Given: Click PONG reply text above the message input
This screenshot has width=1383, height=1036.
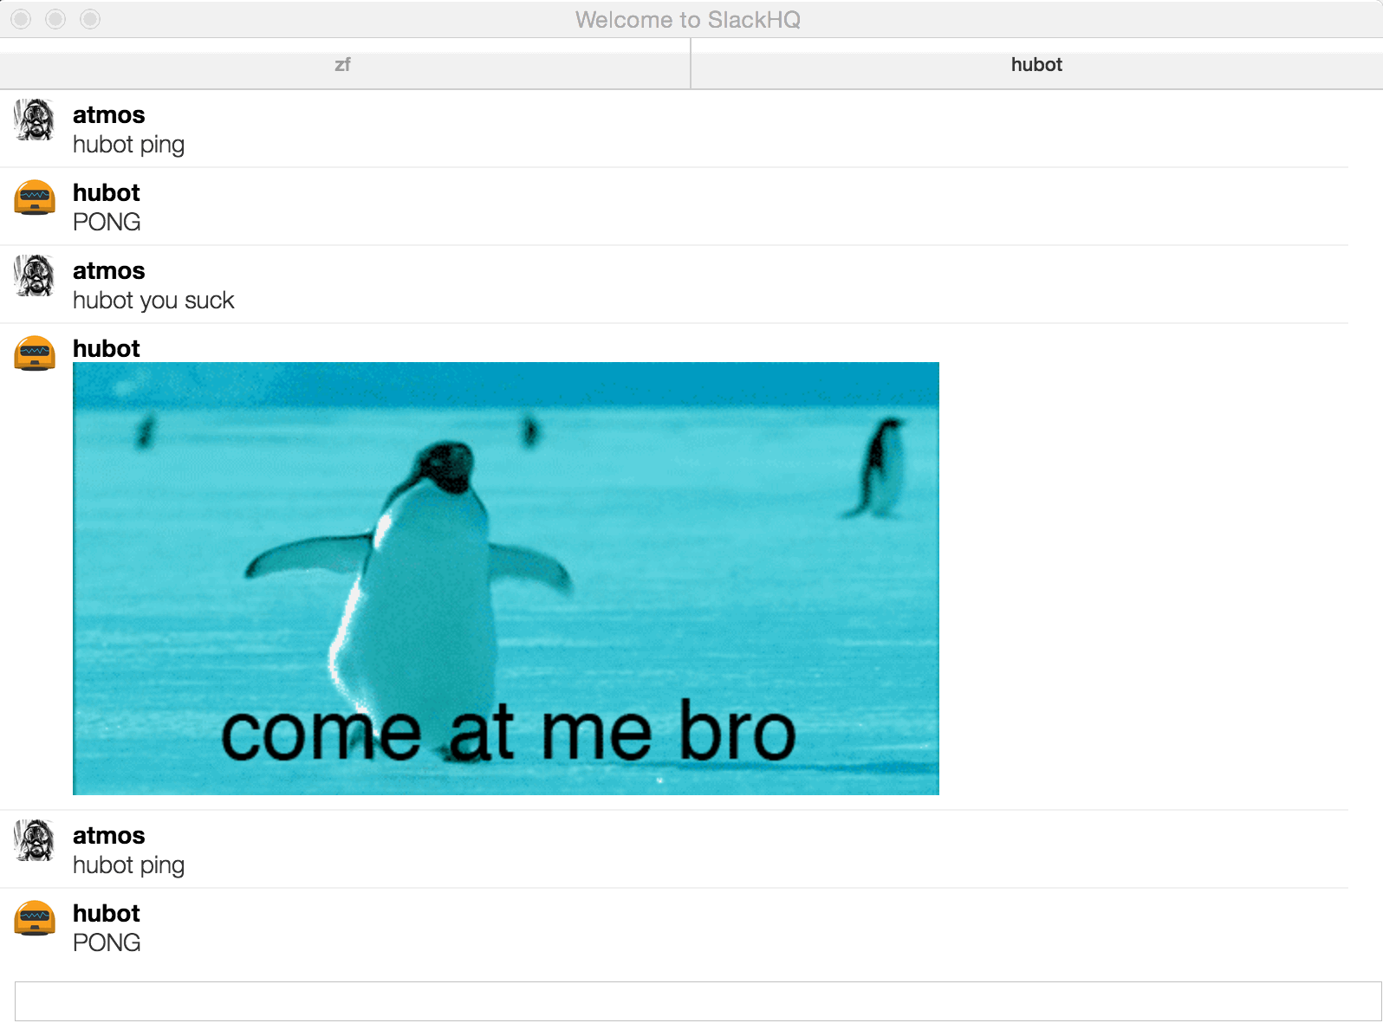Looking at the screenshot, I should click(107, 942).
